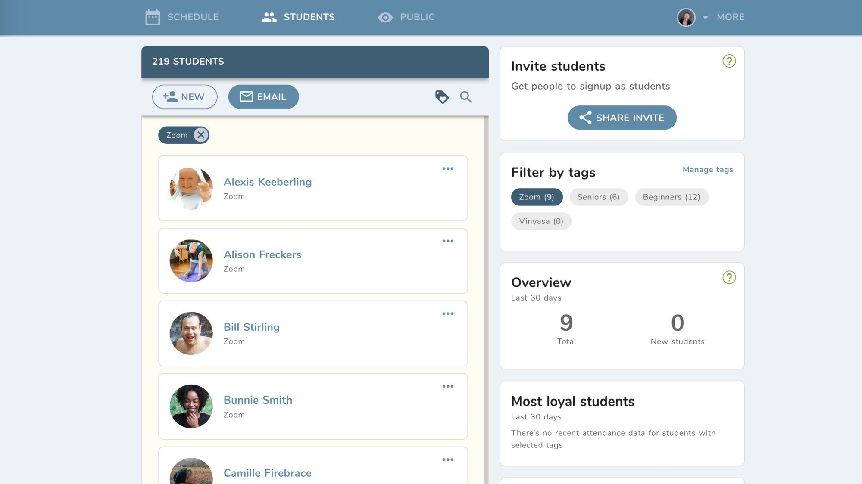
Task: Click the Zoom tag under Bunnie Smith
Action: point(234,415)
